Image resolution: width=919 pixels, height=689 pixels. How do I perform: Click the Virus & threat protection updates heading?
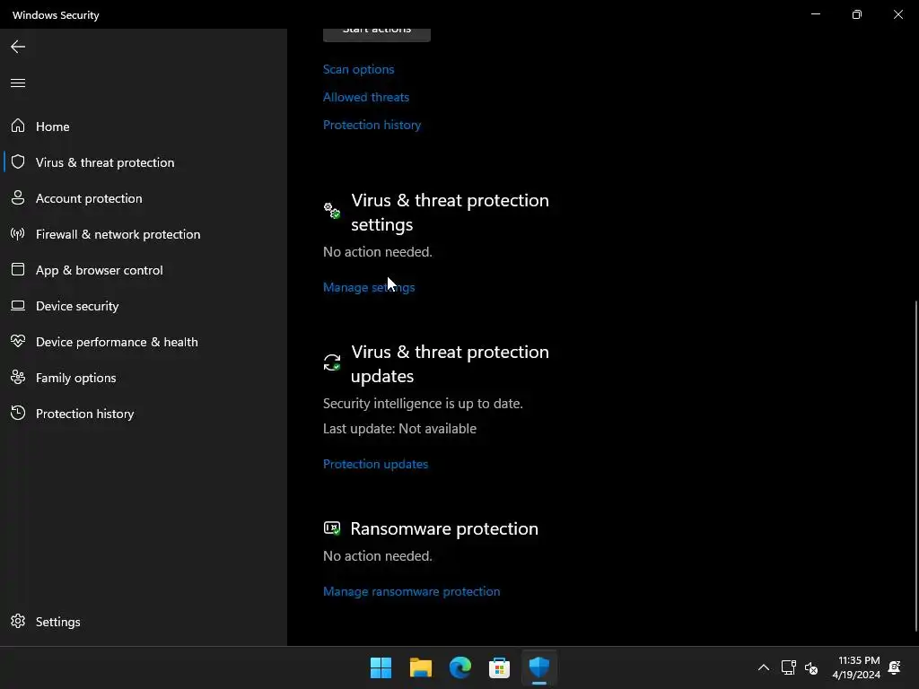coord(451,364)
